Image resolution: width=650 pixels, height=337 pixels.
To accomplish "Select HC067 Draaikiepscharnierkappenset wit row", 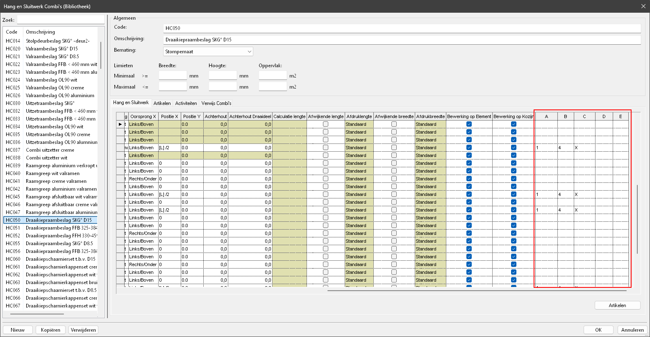I will pyautogui.click(x=51, y=306).
